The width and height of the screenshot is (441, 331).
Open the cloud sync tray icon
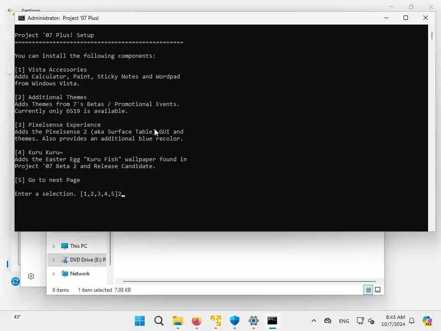point(328,321)
